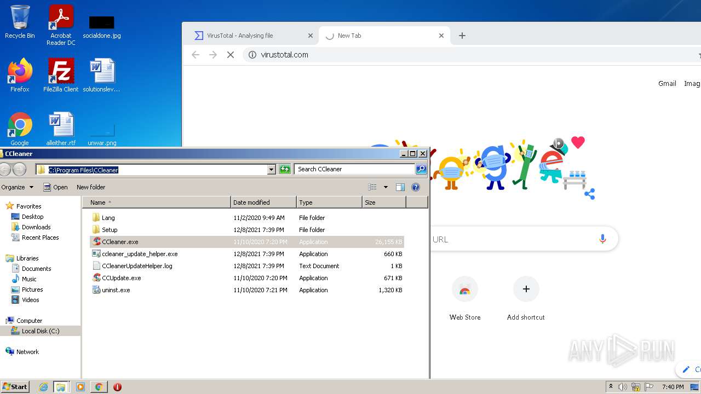Open Pictures library
Screen dimensions: 701x394
27,289
